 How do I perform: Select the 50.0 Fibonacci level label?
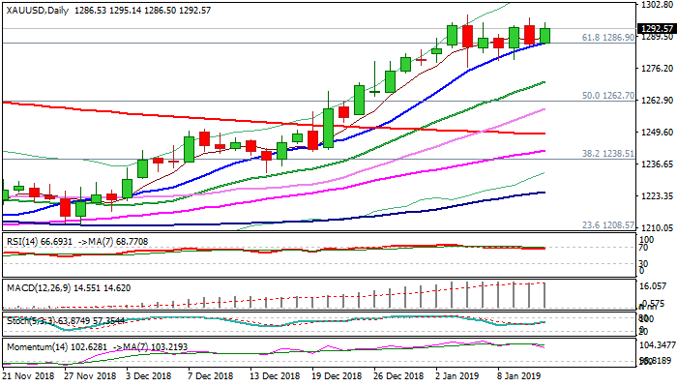(606, 96)
